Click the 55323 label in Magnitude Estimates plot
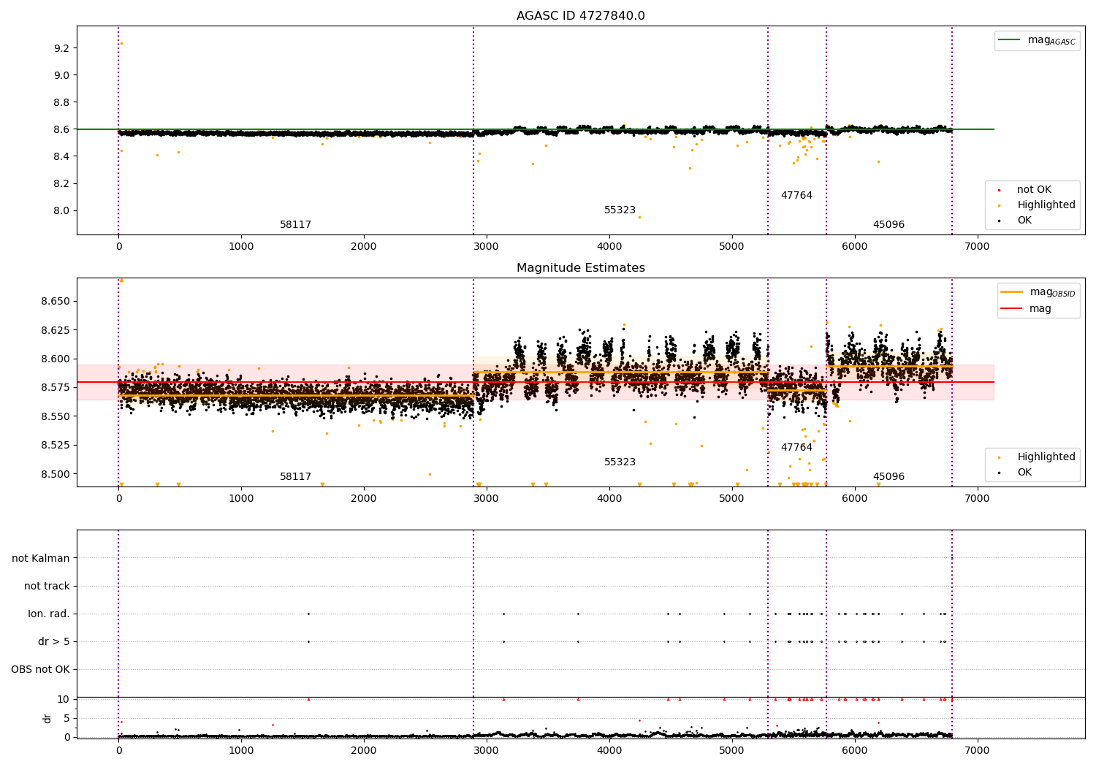Viewport: 1096px width, 767px height. (x=620, y=462)
